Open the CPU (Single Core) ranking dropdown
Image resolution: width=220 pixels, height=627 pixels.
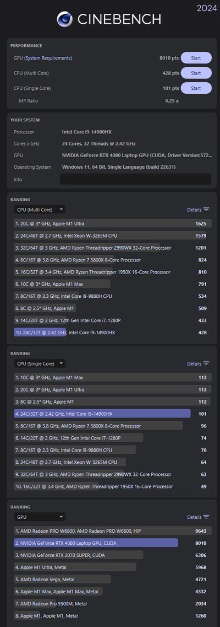coord(40,363)
